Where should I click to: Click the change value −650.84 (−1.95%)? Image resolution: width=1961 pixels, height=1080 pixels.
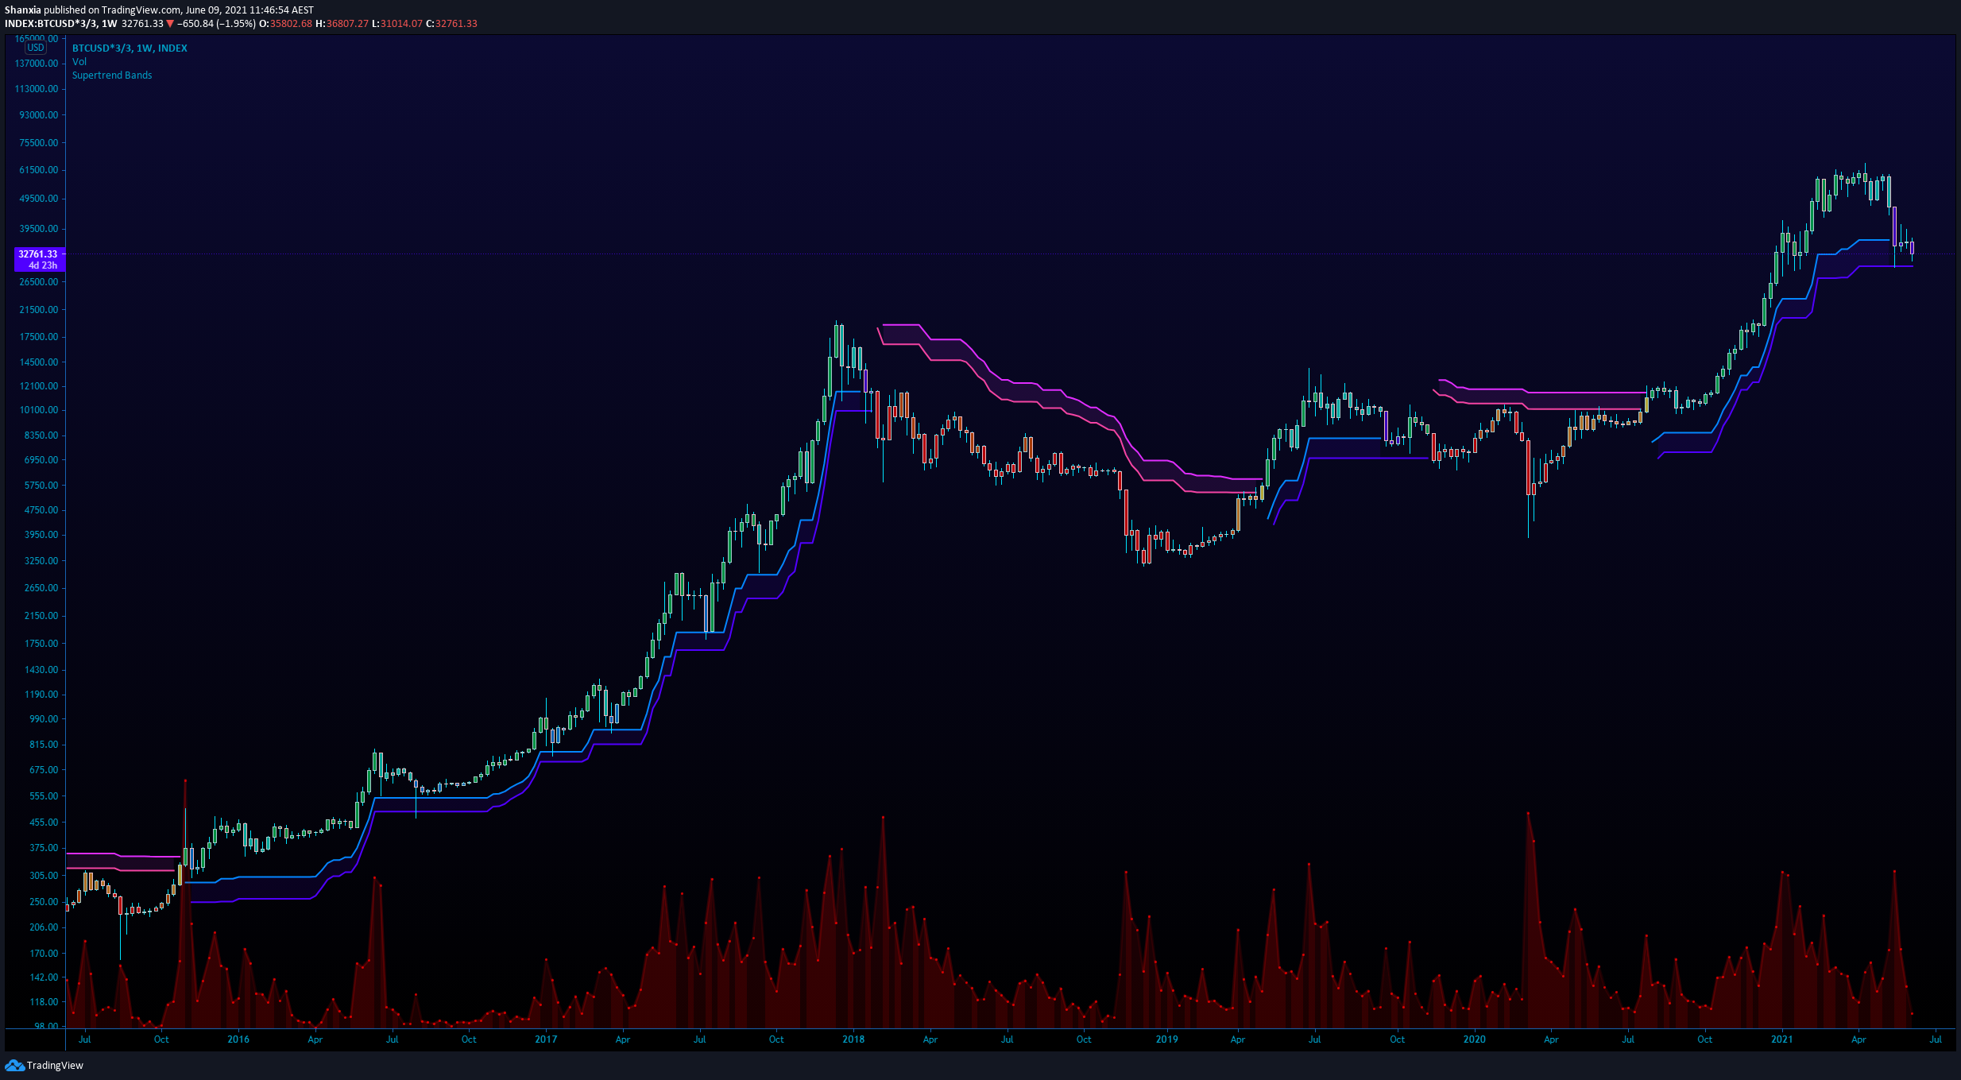pyautogui.click(x=216, y=24)
